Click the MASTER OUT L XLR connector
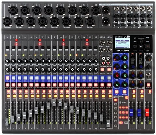The image size is (156, 135). coord(106,10)
